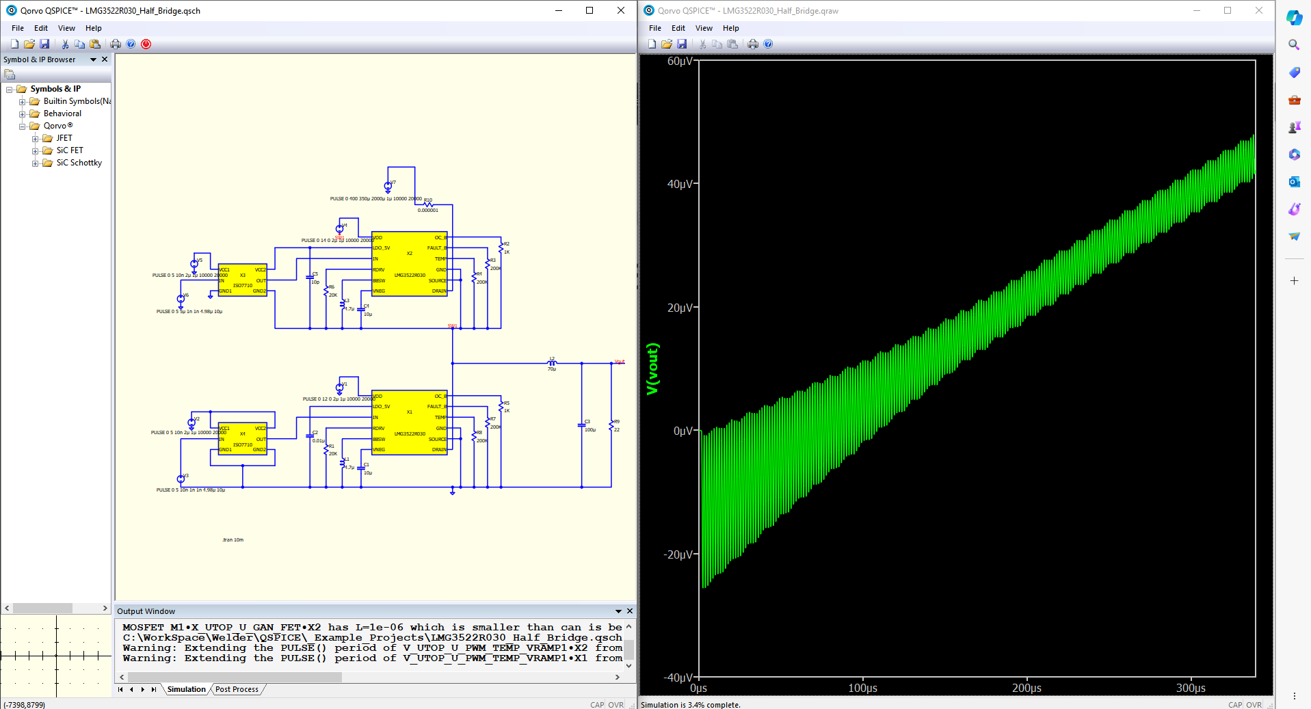
Task: Switch to the Simulation output tab
Action: point(186,689)
